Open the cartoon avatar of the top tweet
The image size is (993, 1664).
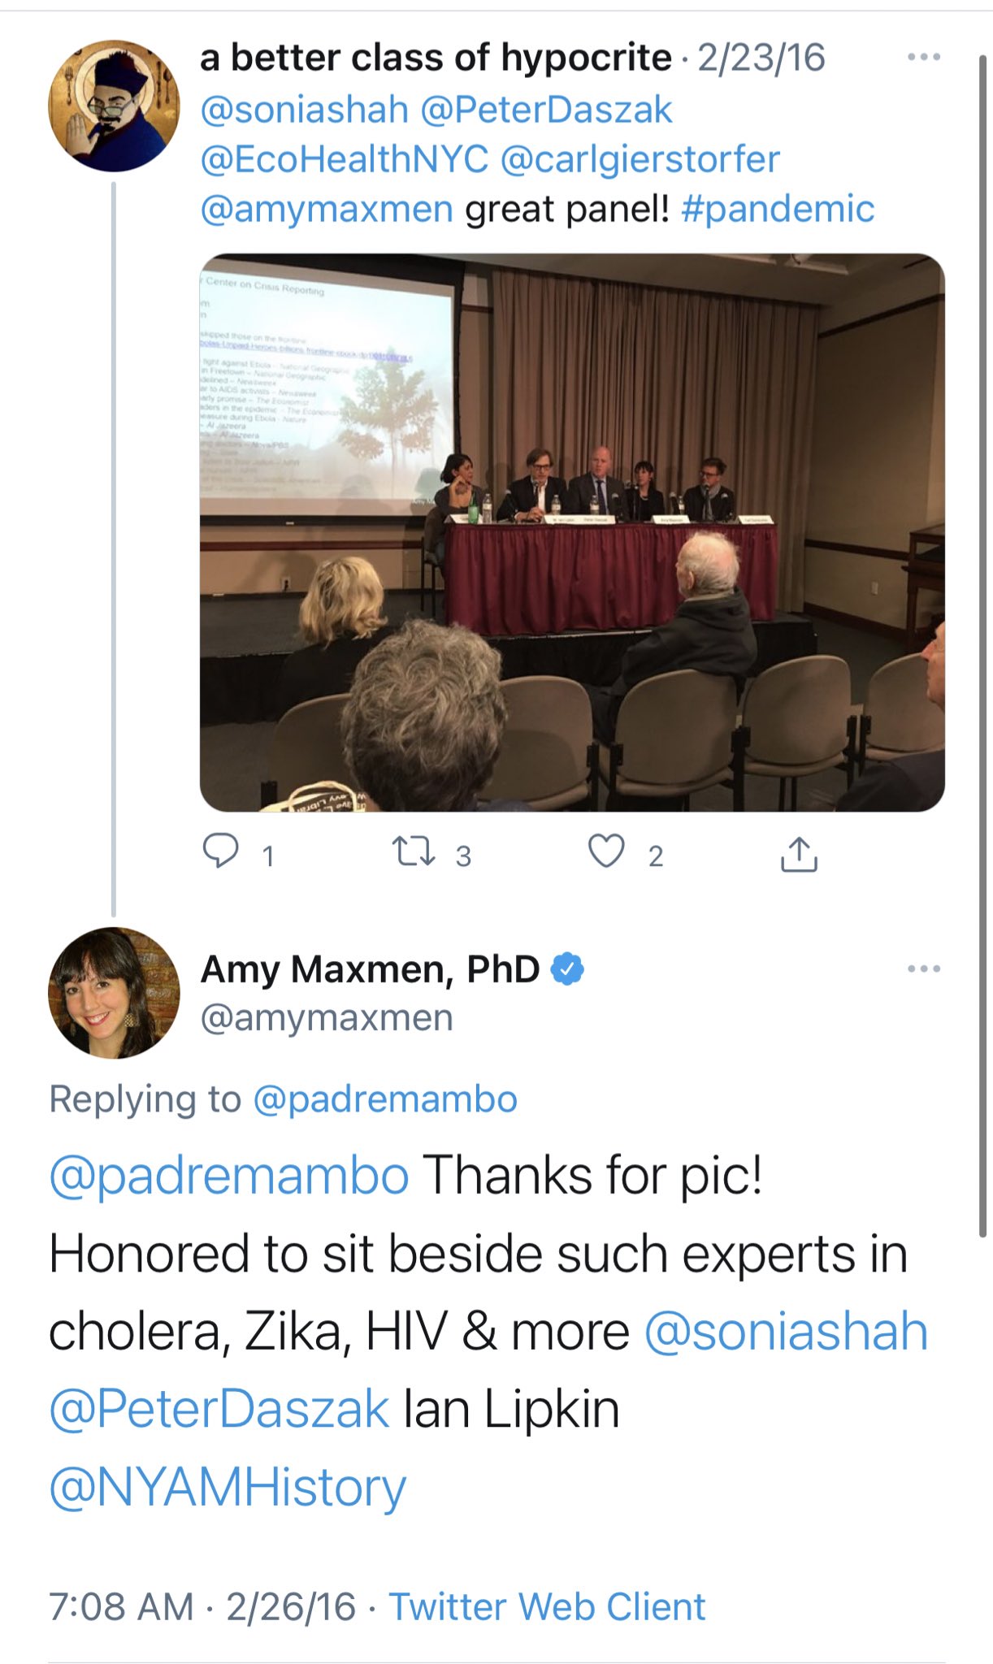[x=114, y=106]
